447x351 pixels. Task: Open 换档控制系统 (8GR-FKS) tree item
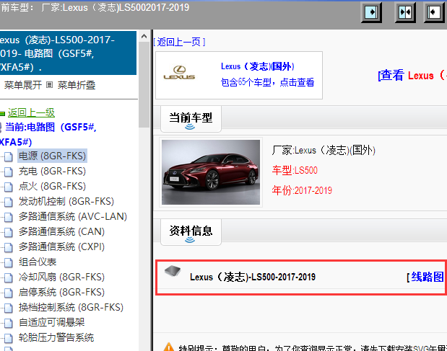(x=71, y=307)
